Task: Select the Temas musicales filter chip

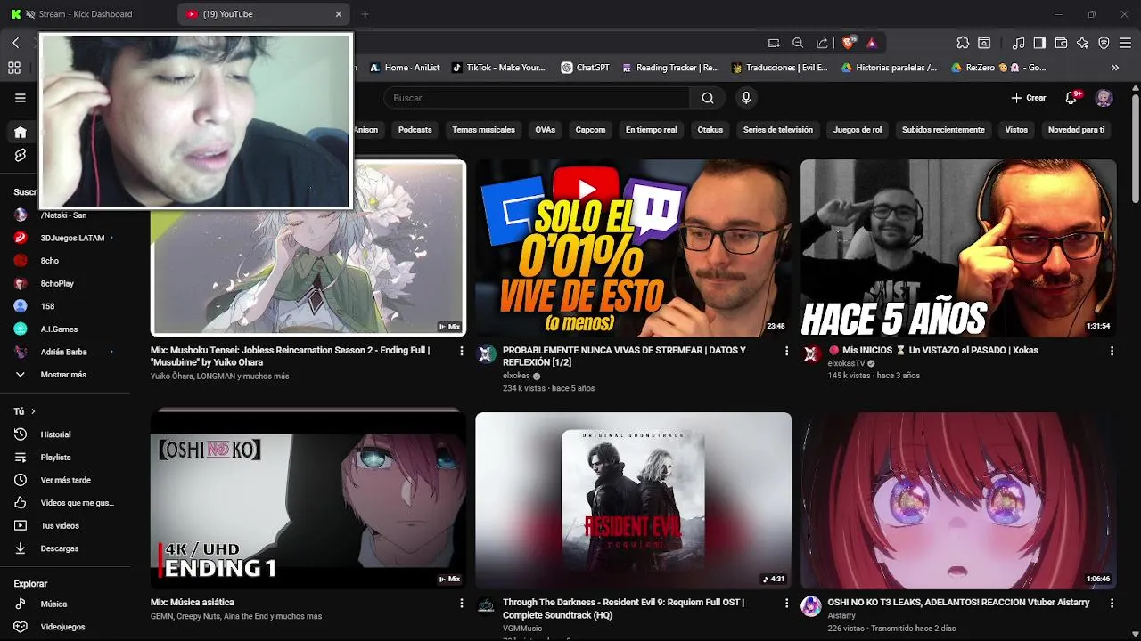Action: [x=483, y=130]
